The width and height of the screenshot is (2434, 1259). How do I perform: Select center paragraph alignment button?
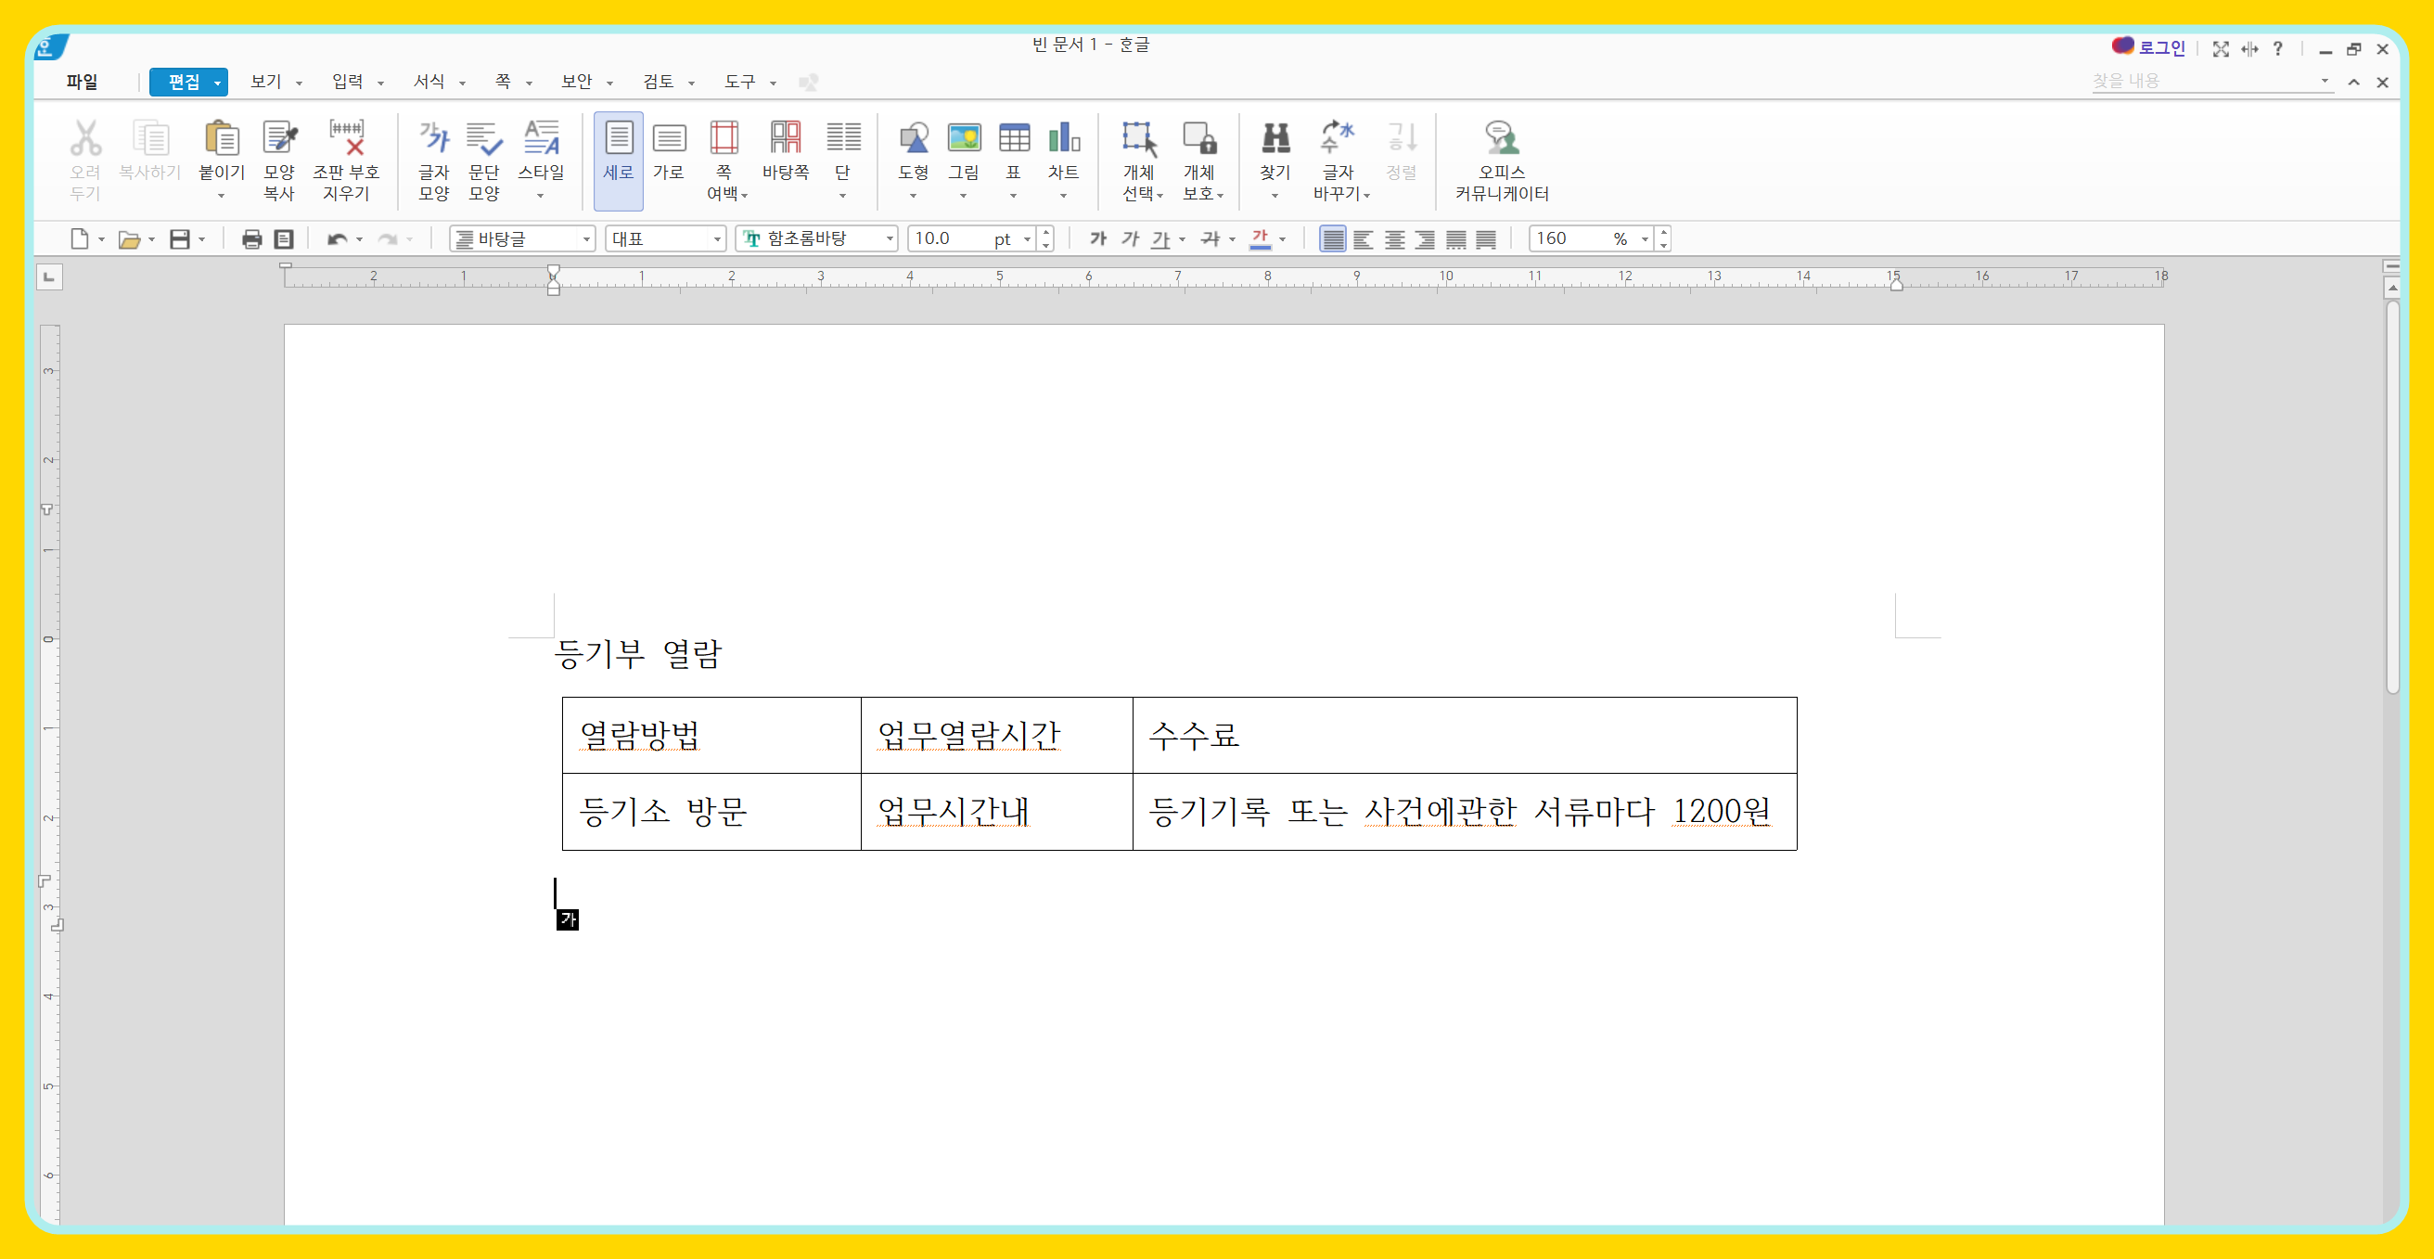coord(1393,239)
